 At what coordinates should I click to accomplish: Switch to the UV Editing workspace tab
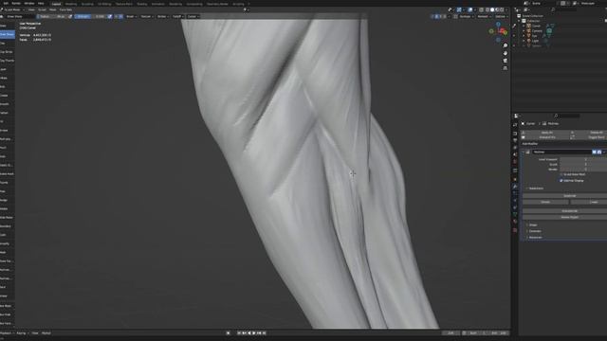tap(104, 4)
